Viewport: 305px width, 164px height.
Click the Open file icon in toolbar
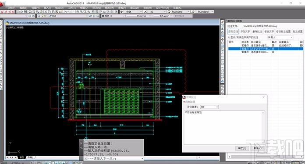[22, 12]
